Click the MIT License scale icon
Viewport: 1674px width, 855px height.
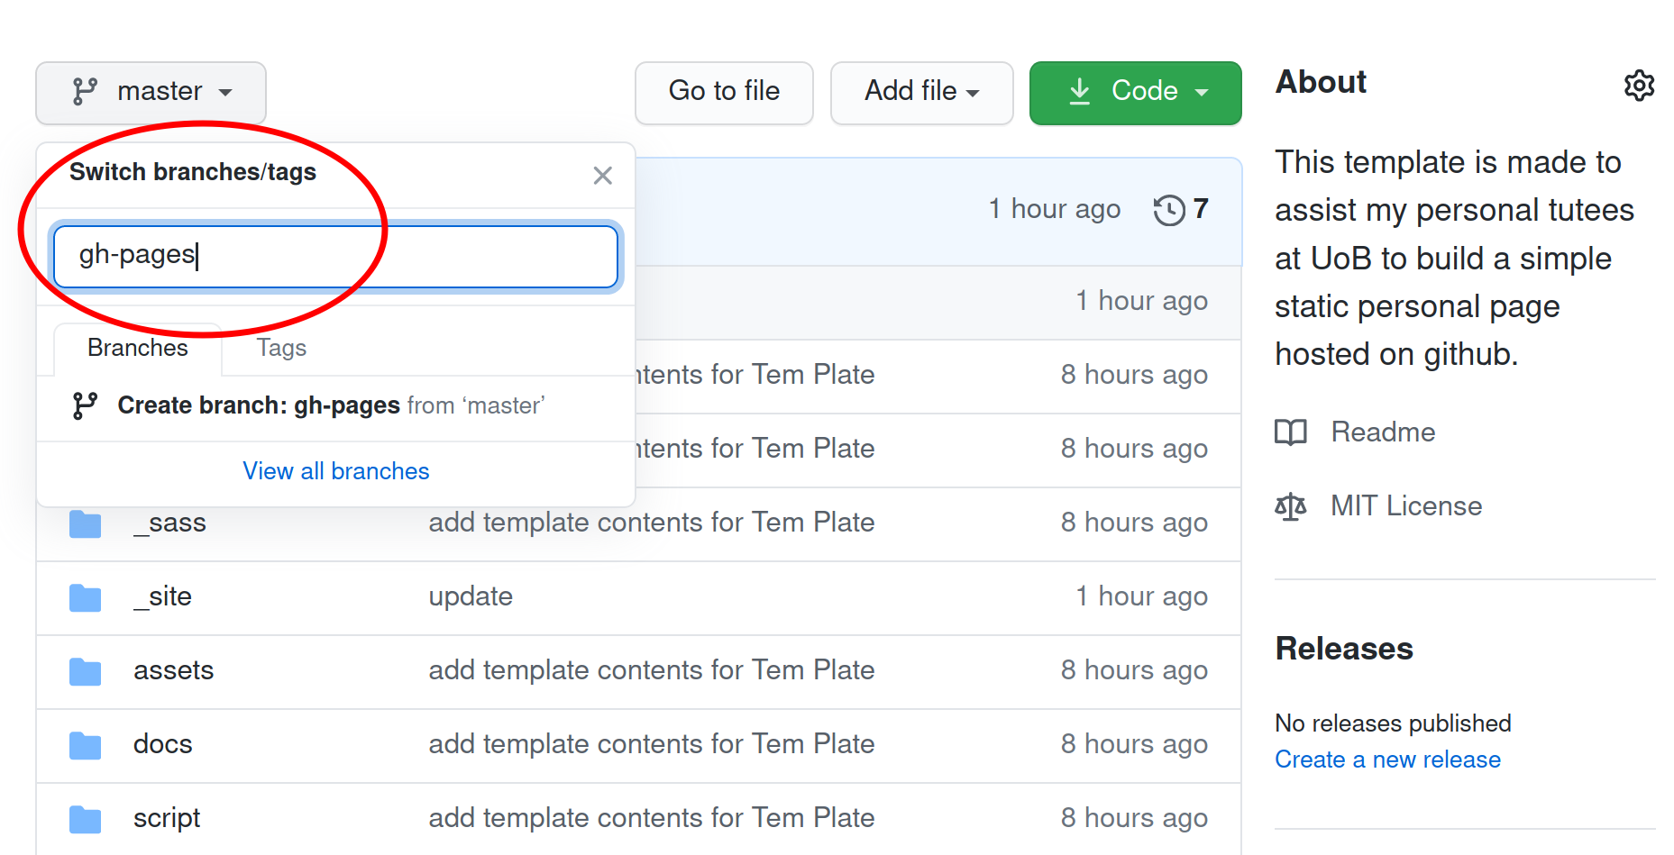click(1290, 506)
